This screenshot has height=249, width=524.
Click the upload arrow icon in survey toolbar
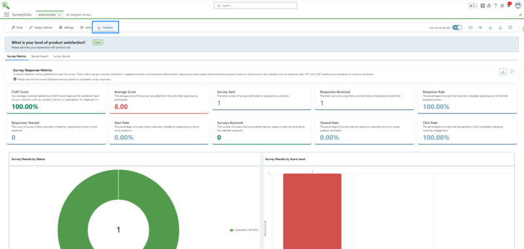click(500, 27)
